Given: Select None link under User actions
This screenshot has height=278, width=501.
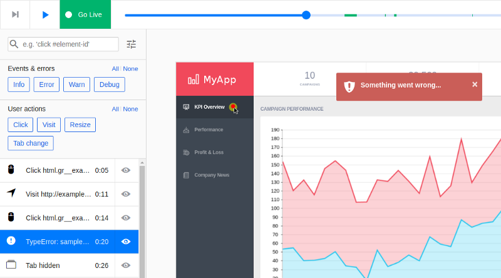Looking at the screenshot, I should pos(130,109).
